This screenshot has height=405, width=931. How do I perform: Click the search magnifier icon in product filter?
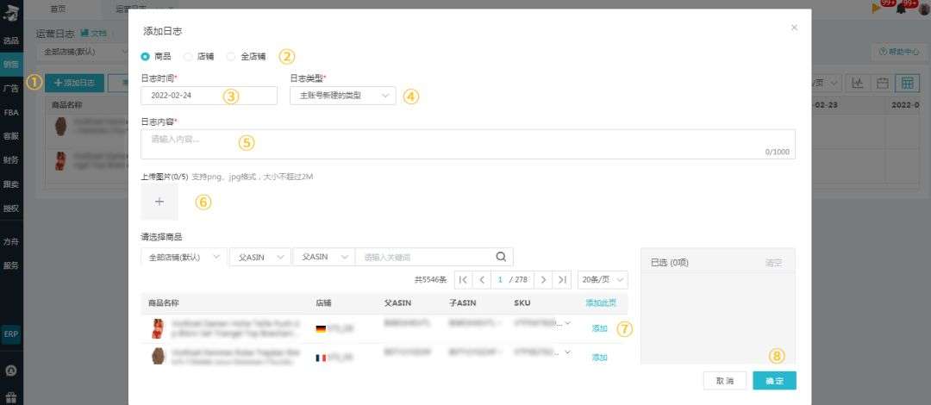(x=500, y=257)
